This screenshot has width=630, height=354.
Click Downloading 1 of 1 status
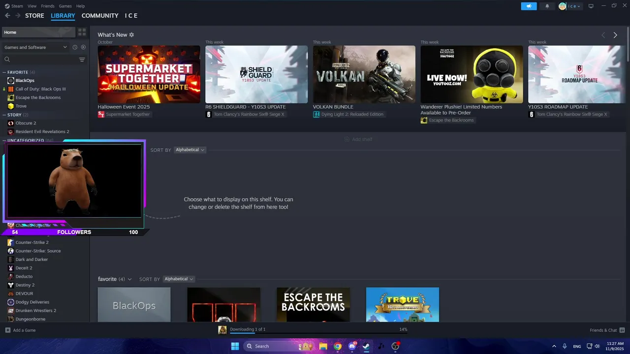(x=248, y=329)
